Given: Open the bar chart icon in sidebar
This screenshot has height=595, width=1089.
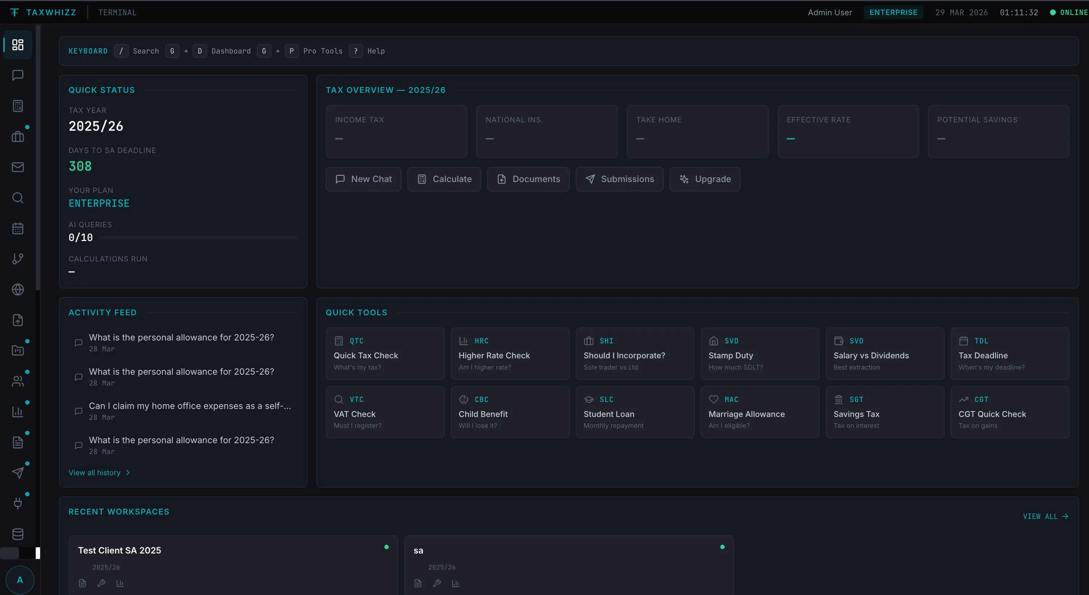Looking at the screenshot, I should [x=18, y=411].
